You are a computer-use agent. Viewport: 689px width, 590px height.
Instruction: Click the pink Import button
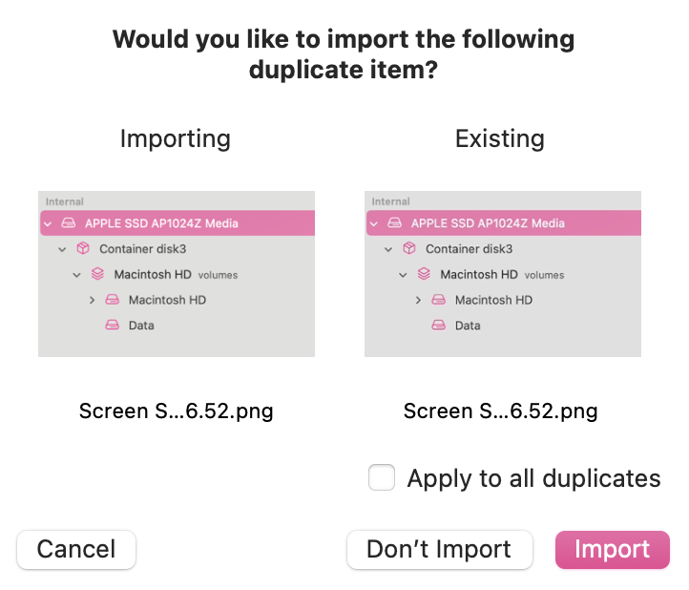(x=612, y=550)
